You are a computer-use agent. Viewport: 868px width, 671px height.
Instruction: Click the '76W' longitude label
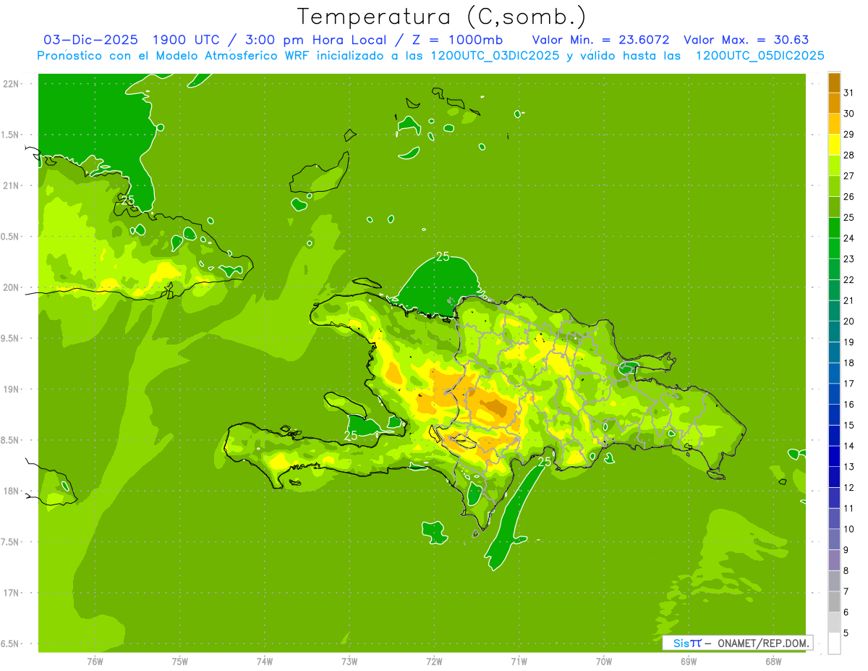95,662
